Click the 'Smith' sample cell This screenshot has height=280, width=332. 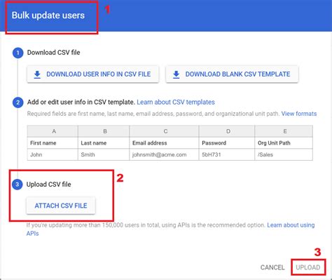[104, 154]
